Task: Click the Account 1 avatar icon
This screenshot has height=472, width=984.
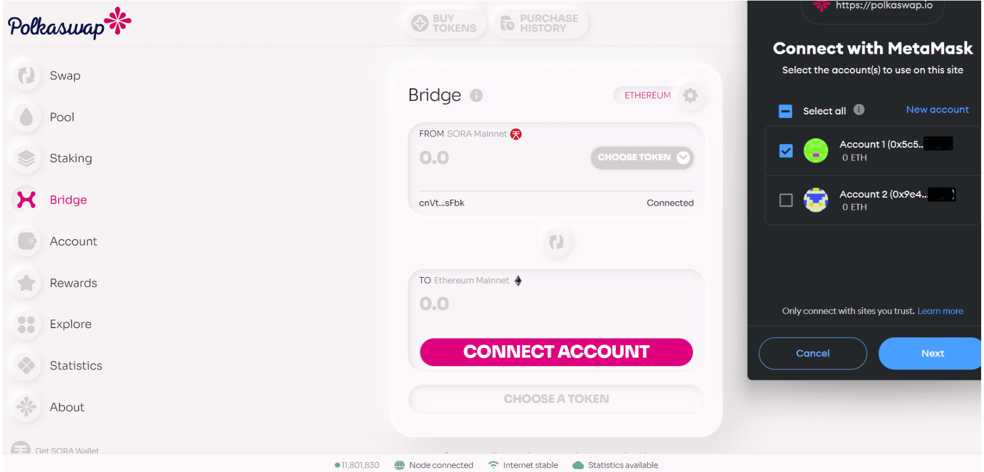Action: pyautogui.click(x=815, y=151)
